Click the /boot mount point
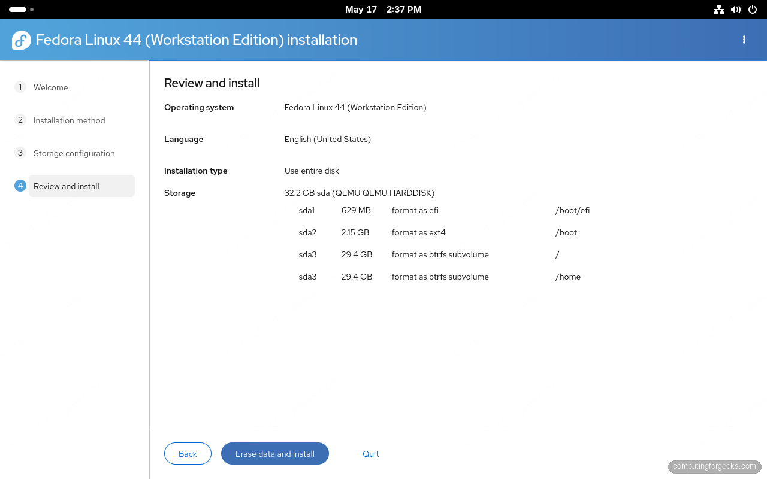767x479 pixels. coord(566,232)
